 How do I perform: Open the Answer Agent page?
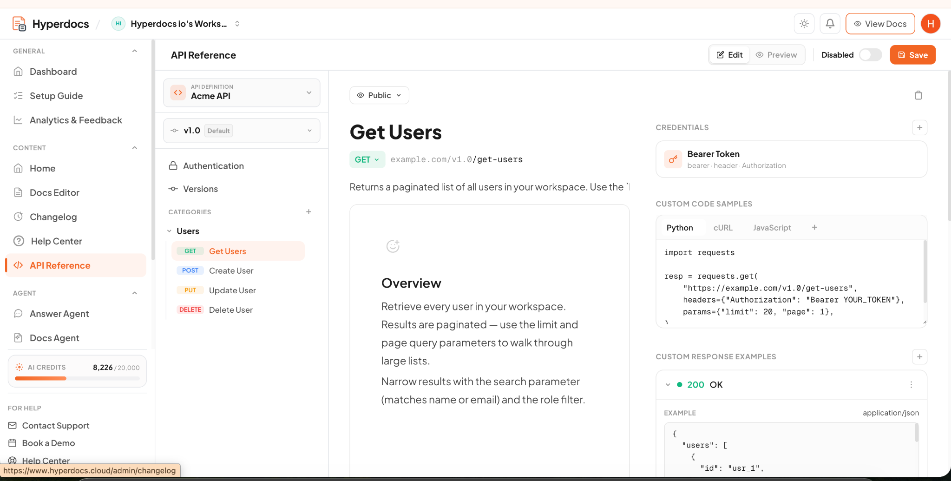(77, 314)
